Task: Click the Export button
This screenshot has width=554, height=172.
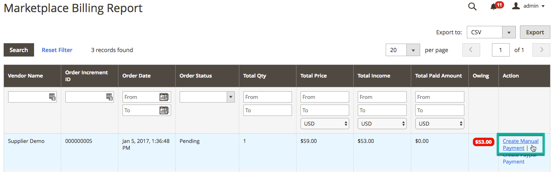Action: click(x=535, y=32)
